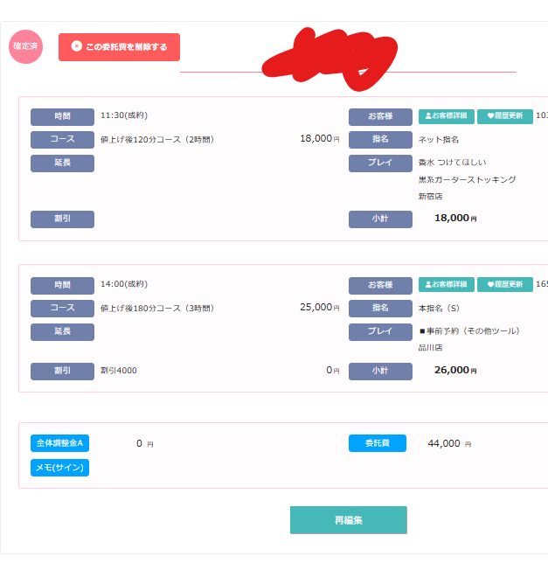Select the 全体調整金A label
Screen dimensions: 548x570
click(59, 443)
